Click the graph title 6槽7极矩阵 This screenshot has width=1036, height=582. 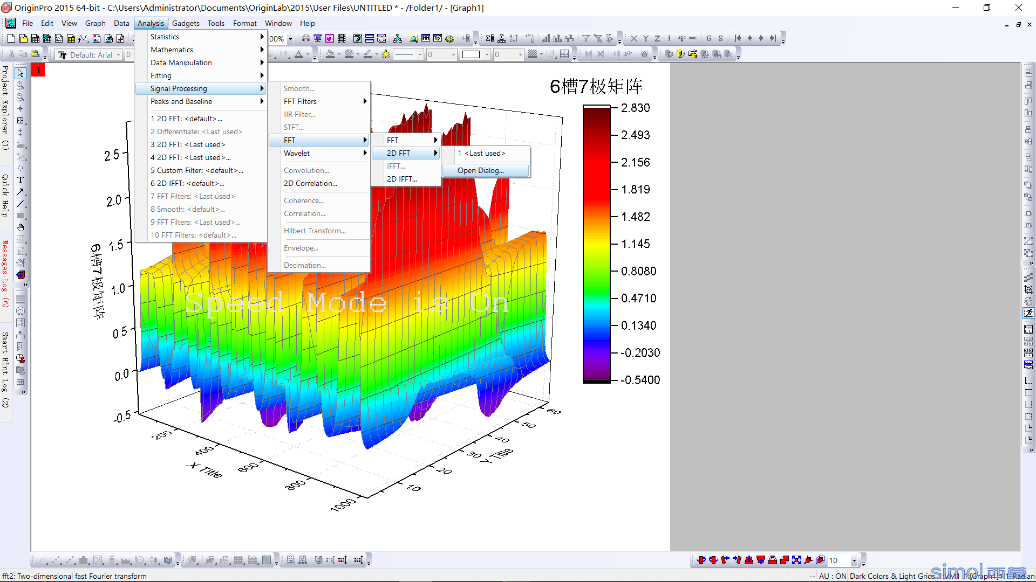pos(596,87)
